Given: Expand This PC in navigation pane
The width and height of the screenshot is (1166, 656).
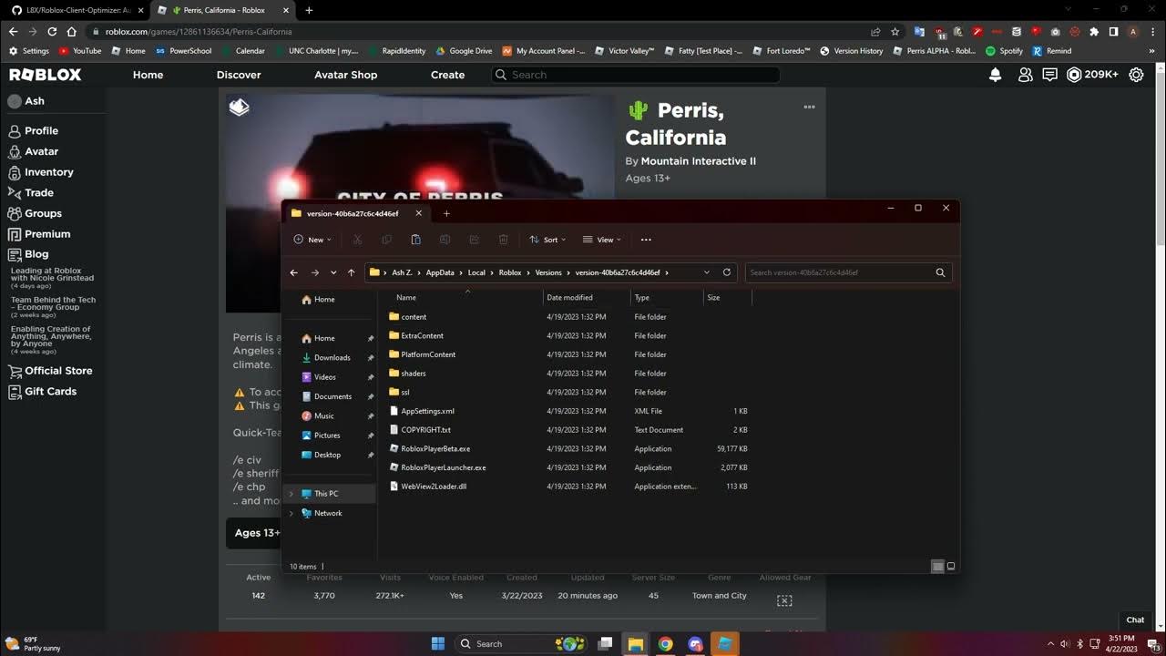Looking at the screenshot, I should pyautogui.click(x=291, y=494).
